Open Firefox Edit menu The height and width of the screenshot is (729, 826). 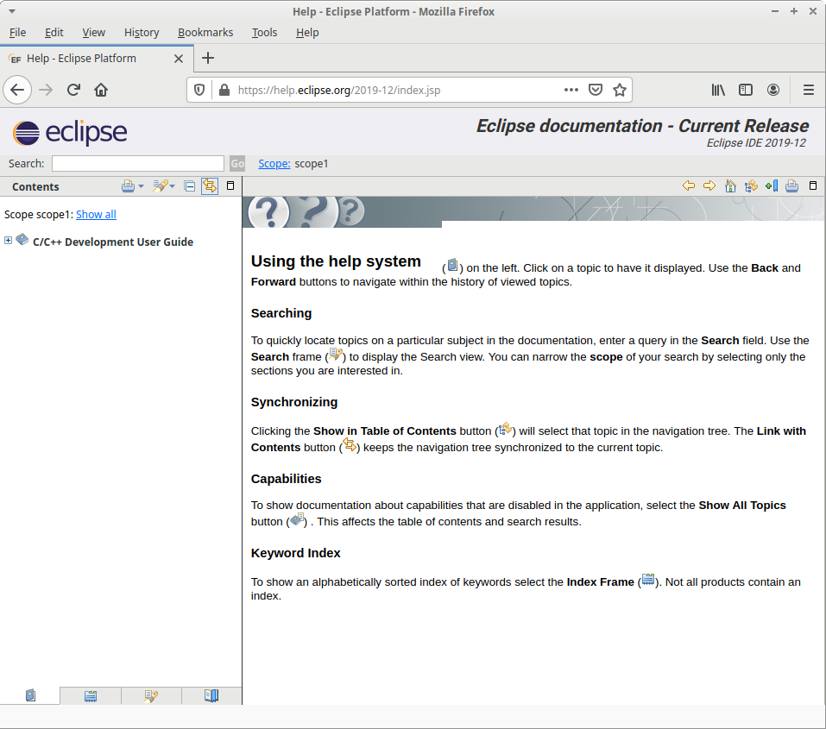54,33
